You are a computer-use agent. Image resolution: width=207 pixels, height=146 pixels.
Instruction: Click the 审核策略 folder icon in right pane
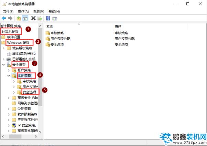(48, 33)
